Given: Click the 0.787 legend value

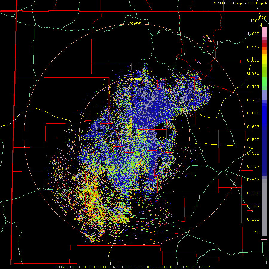Looking at the screenshot, I should pos(253,87).
